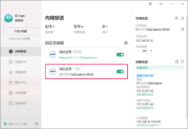Click the right panel vertical scrollbar
Viewport: 188px width, 129px height.
(187, 67)
